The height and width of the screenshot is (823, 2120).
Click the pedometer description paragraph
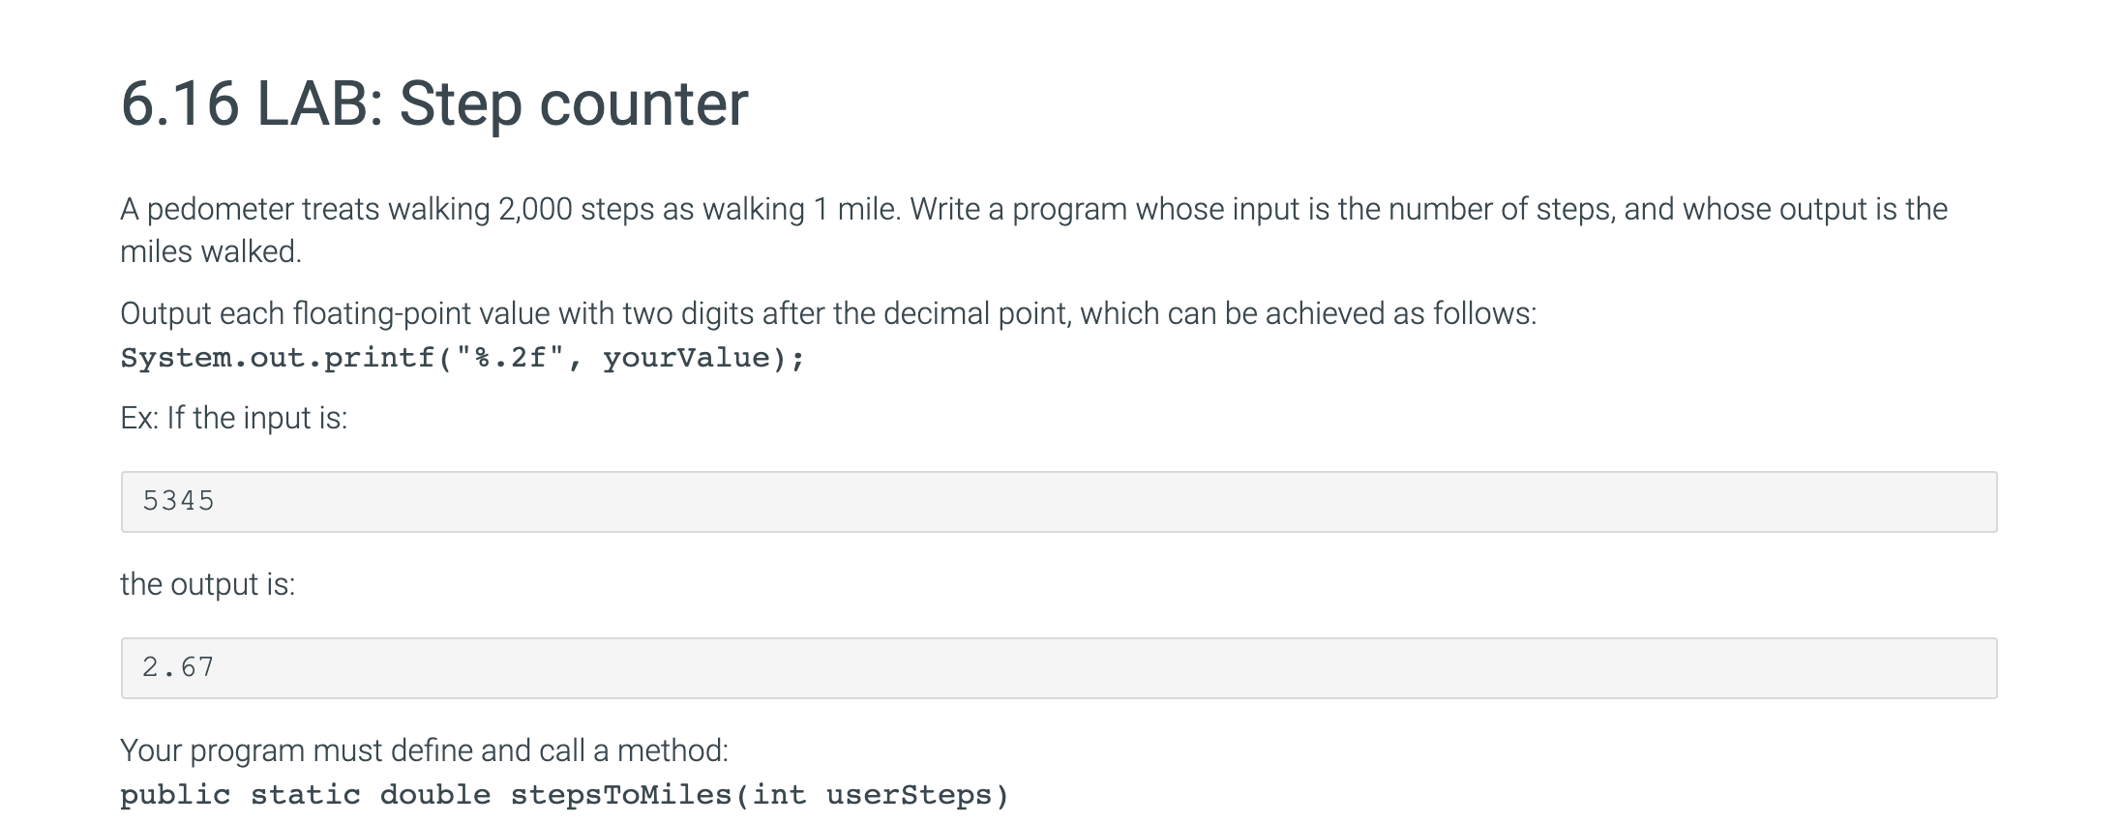tap(1033, 230)
